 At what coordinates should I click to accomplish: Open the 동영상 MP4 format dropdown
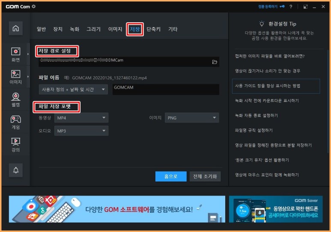point(81,118)
